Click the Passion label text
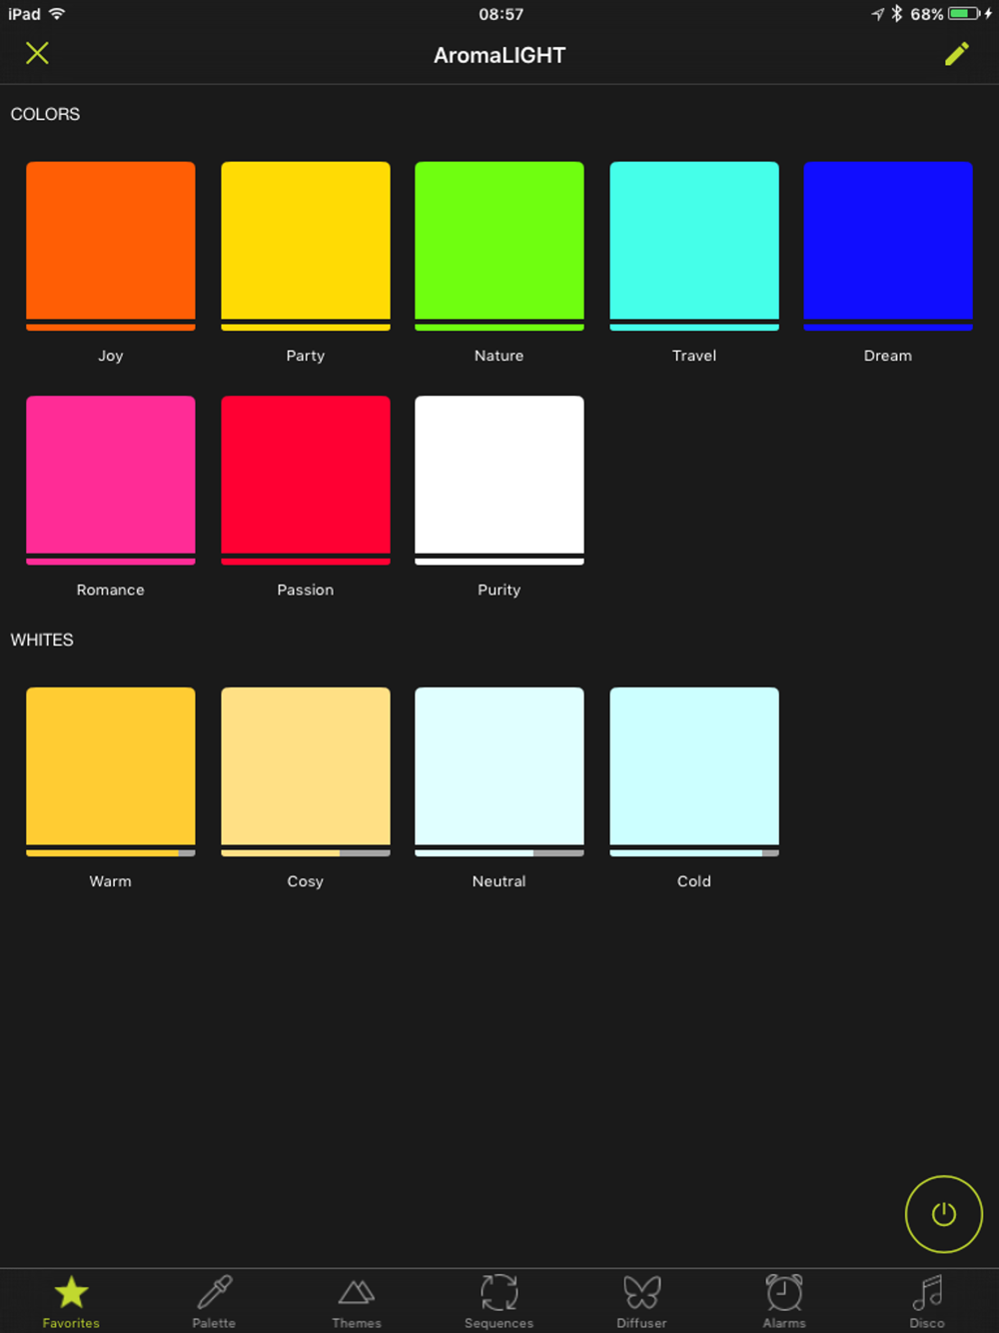This screenshot has height=1333, width=999. tap(306, 590)
